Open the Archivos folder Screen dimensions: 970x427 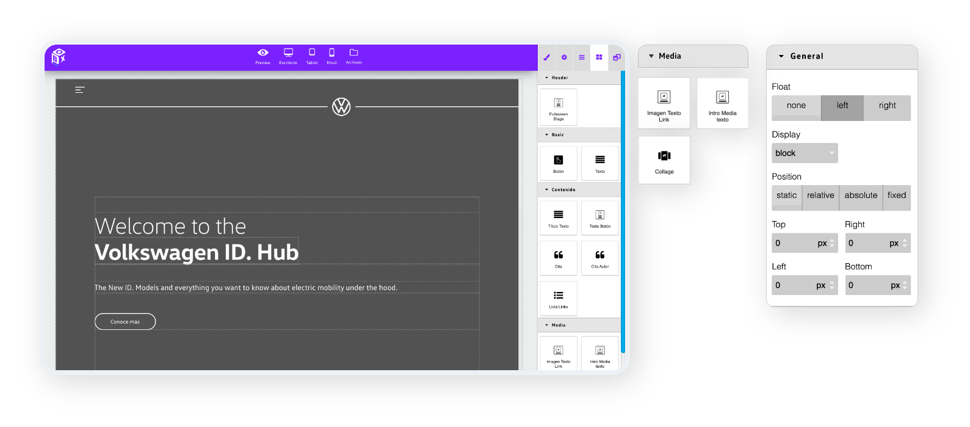pos(354,56)
